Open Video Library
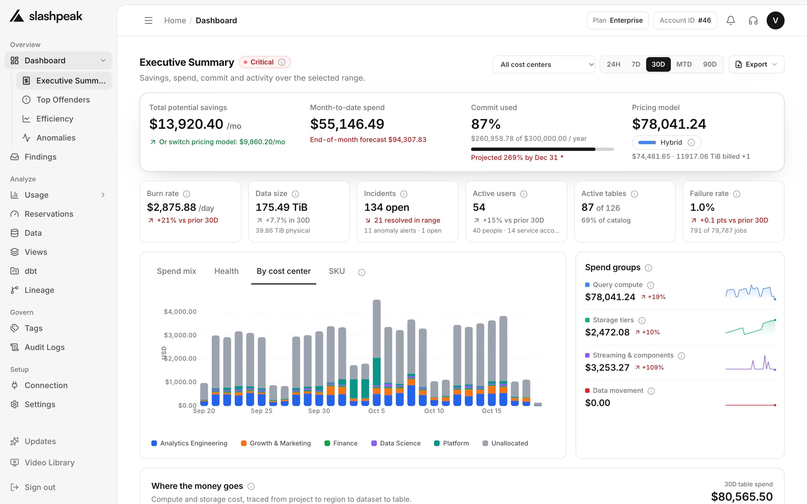 click(x=58, y=463)
